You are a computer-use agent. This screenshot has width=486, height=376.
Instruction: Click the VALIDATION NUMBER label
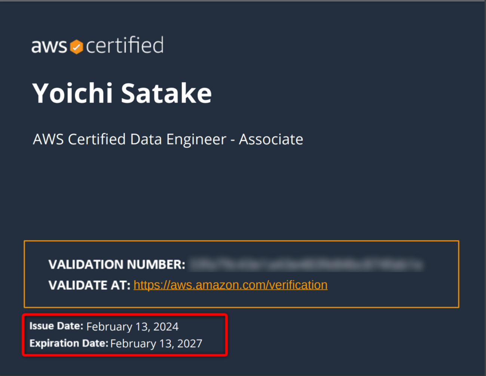point(117,265)
